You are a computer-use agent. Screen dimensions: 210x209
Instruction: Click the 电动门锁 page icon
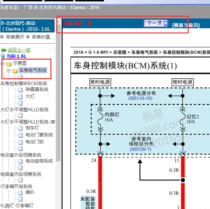(x=21, y=142)
